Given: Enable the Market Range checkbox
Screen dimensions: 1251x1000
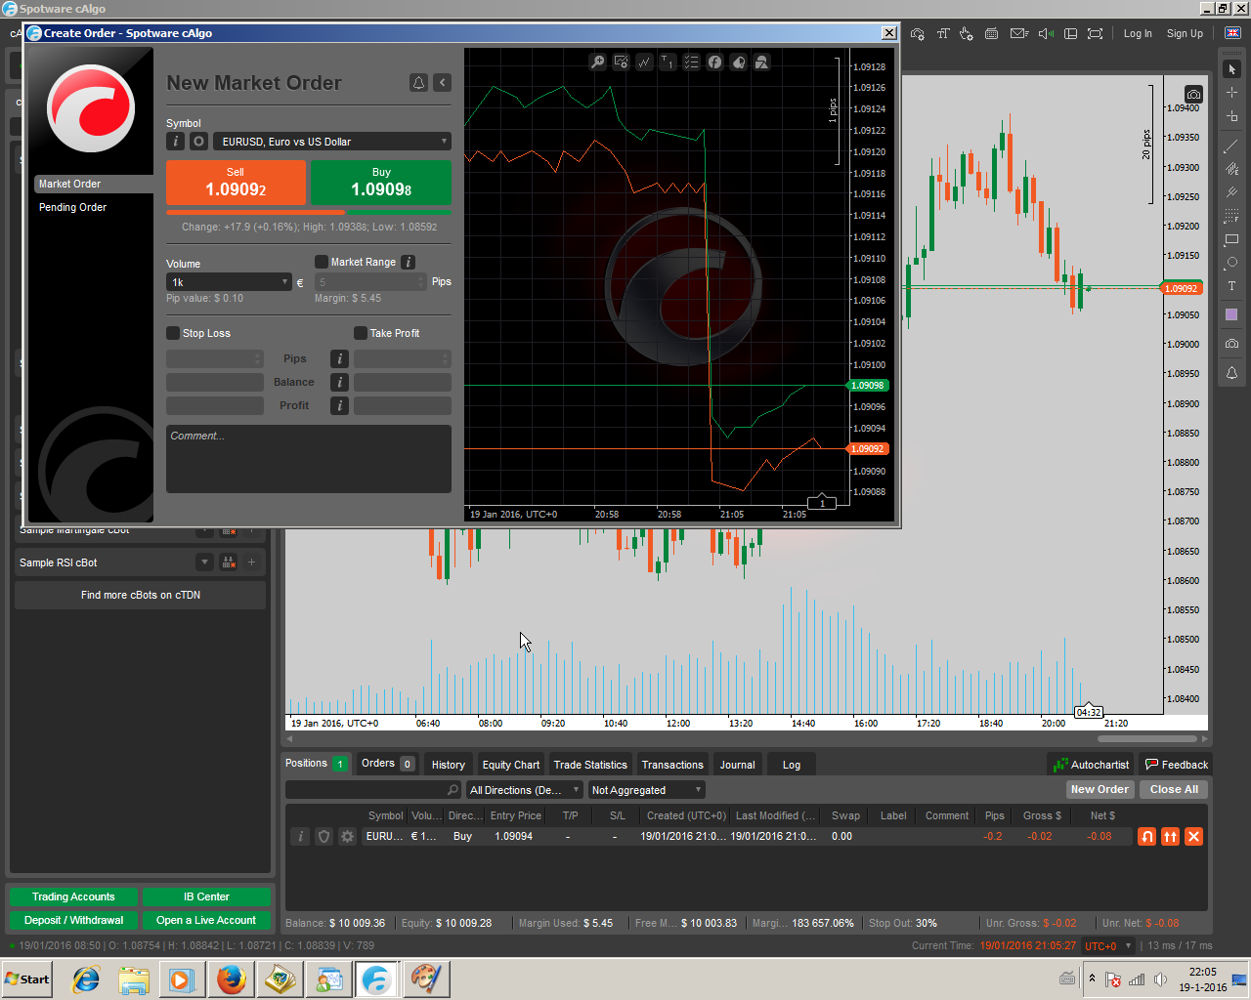Looking at the screenshot, I should (321, 262).
